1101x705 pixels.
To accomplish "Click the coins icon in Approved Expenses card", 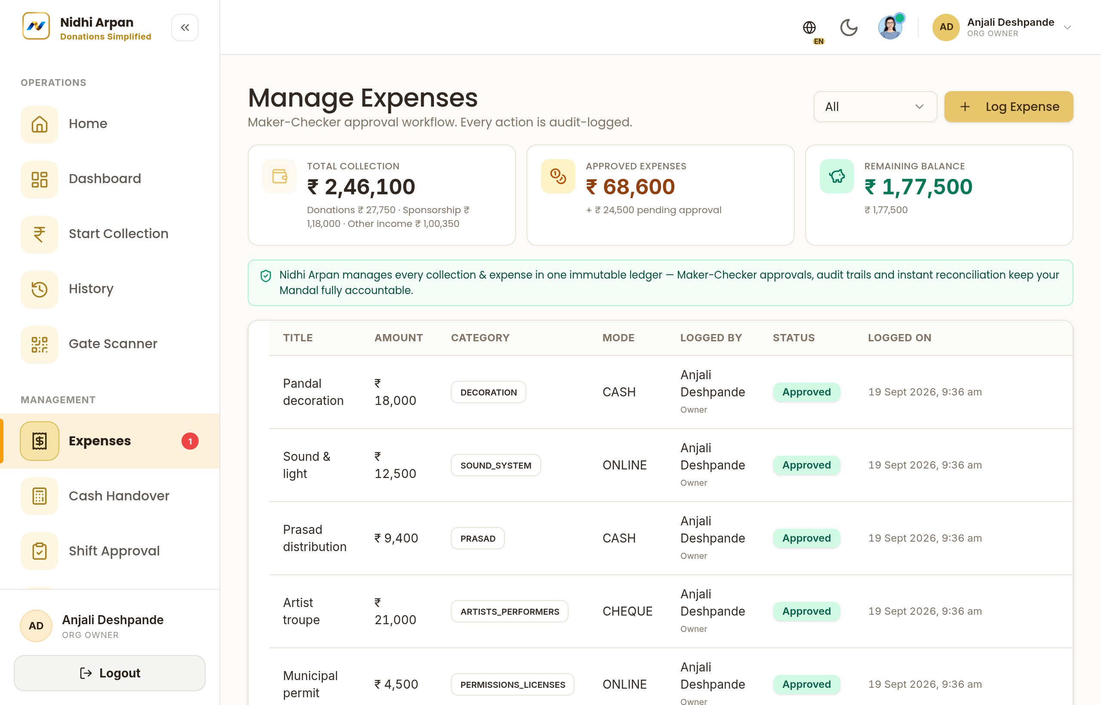I will coord(558,176).
